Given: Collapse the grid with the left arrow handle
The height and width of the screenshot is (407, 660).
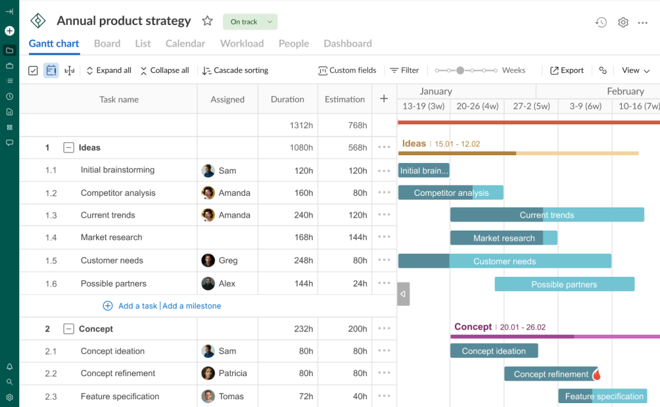Looking at the screenshot, I should 403,294.
